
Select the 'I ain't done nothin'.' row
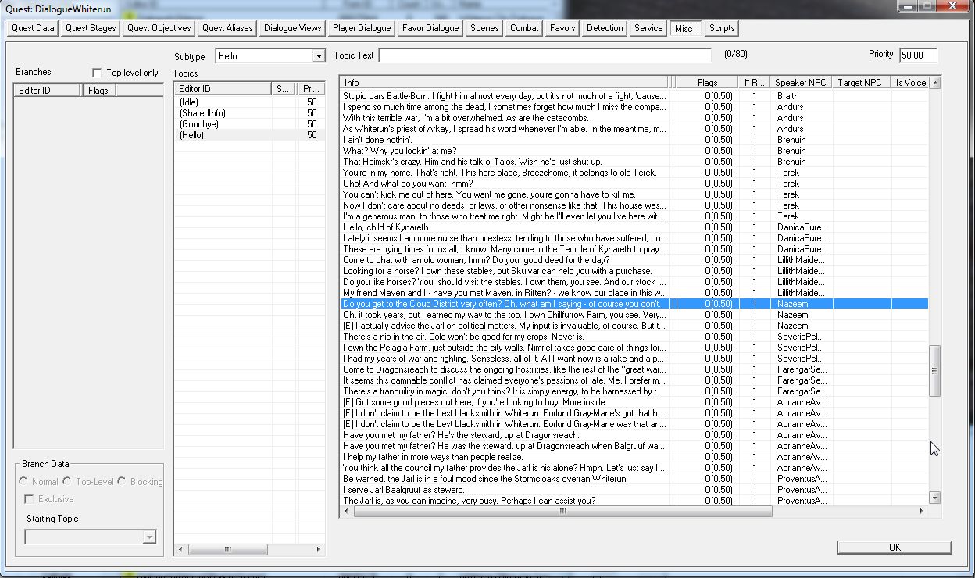click(x=634, y=140)
